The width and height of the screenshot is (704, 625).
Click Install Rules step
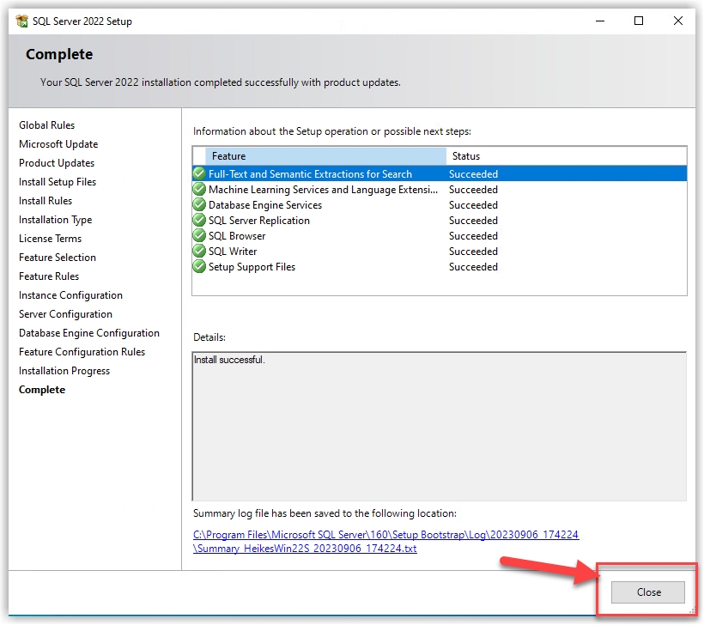46,201
